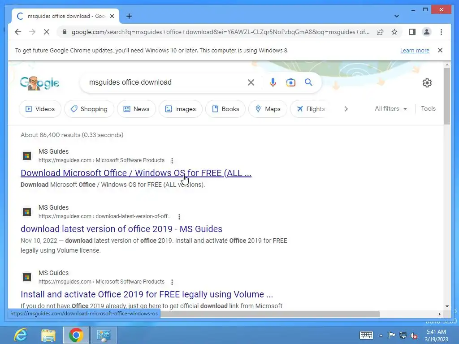Launch Internet Explorer from taskbar
Image resolution: width=459 pixels, height=344 pixels.
(x=21, y=335)
